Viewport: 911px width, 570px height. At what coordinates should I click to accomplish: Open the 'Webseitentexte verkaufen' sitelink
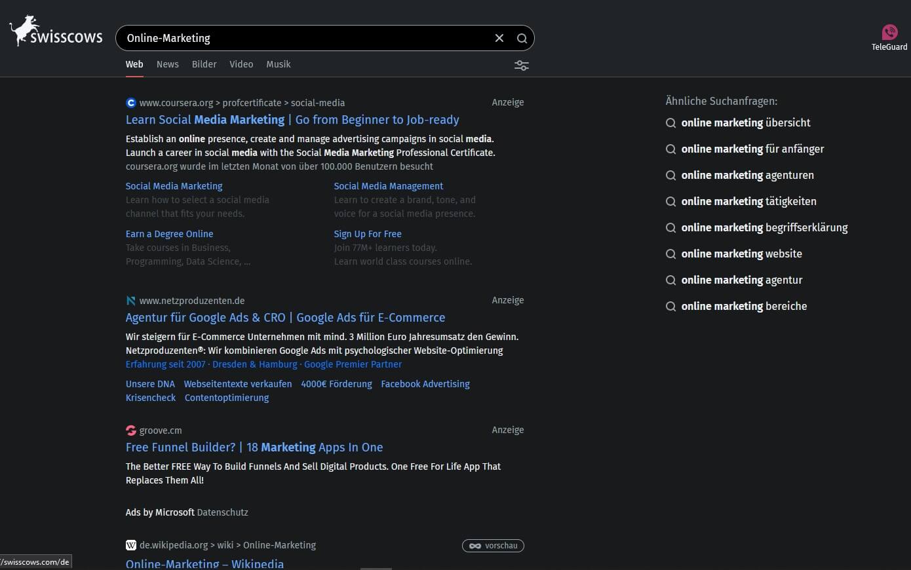click(238, 384)
